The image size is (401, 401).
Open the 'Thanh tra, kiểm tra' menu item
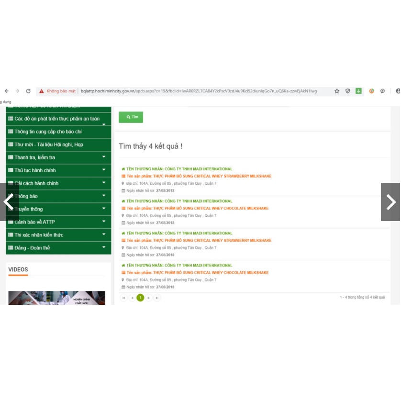pos(35,157)
